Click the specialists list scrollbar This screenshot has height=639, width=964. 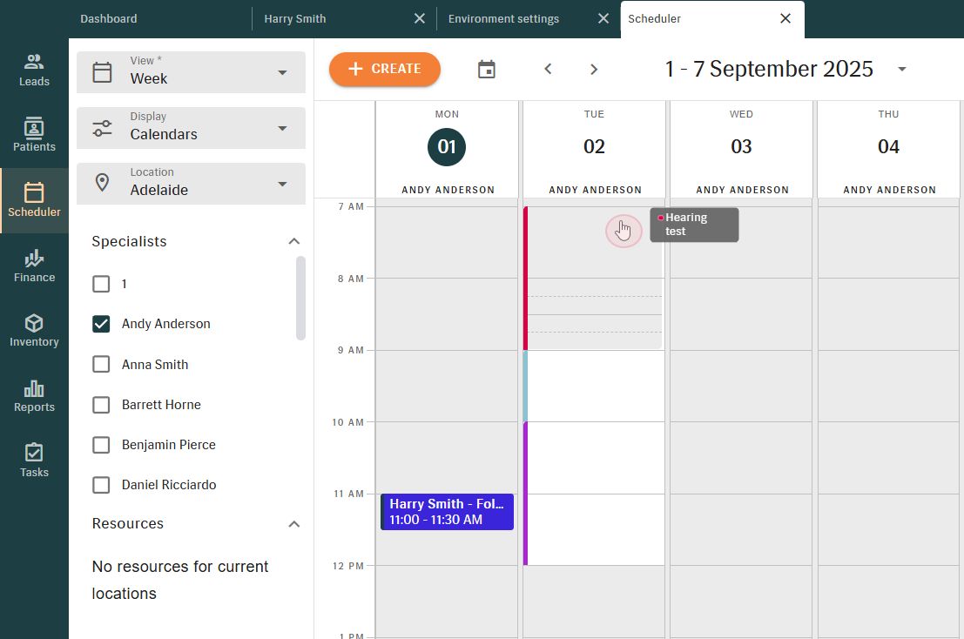pos(300,298)
